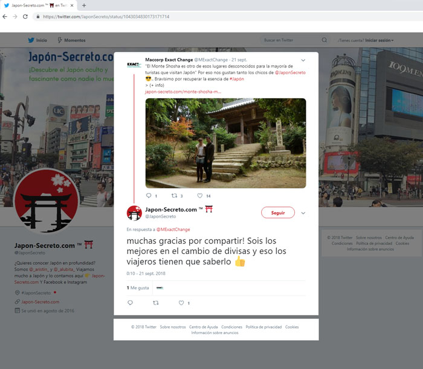
Task: Open Momentos in Twitter nav
Action: (71, 40)
